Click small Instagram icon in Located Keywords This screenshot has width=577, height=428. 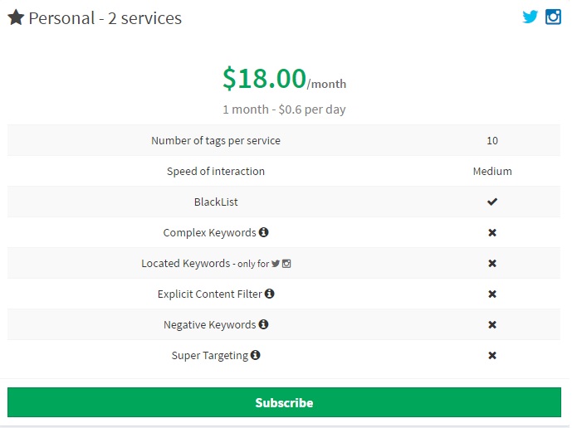[x=286, y=264]
